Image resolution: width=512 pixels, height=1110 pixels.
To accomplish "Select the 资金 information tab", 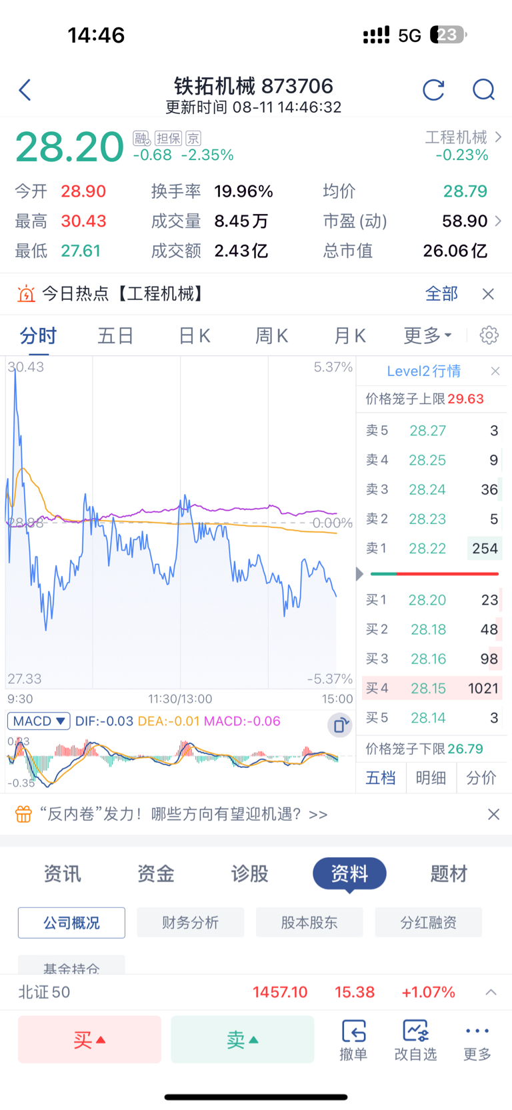I will coord(156,873).
